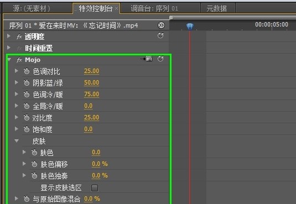Toggle stopwatch animation for 色调对比

27,71
